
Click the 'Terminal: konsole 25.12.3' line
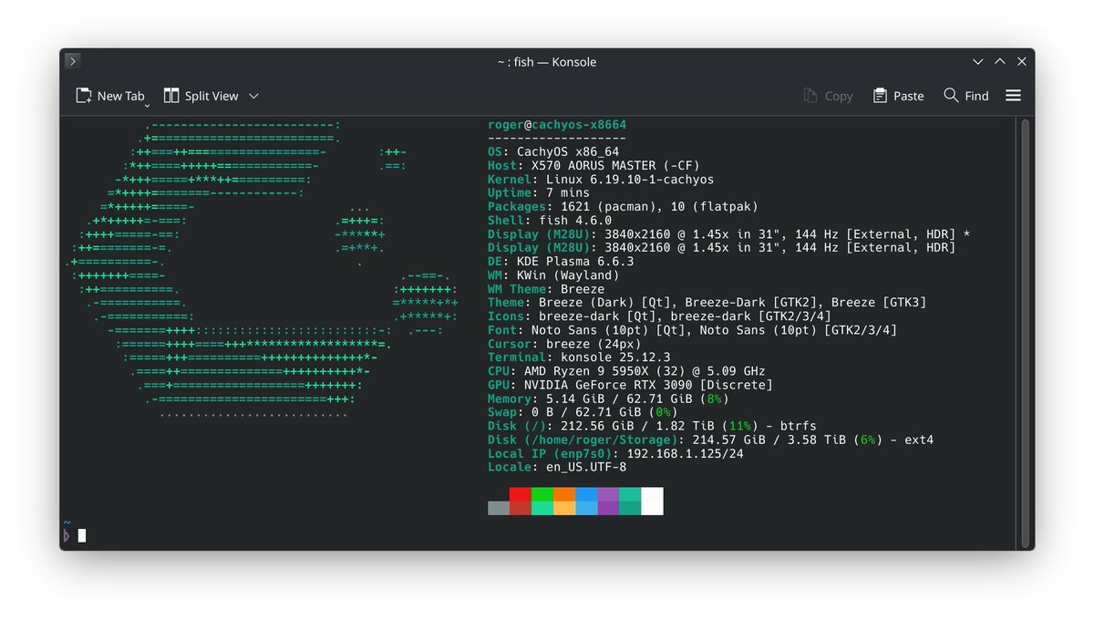pos(579,358)
